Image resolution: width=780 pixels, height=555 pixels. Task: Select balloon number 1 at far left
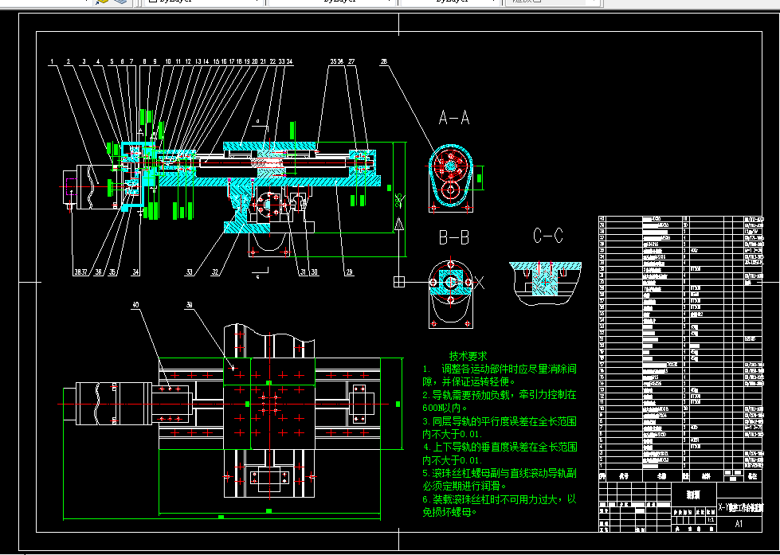[x=53, y=59]
